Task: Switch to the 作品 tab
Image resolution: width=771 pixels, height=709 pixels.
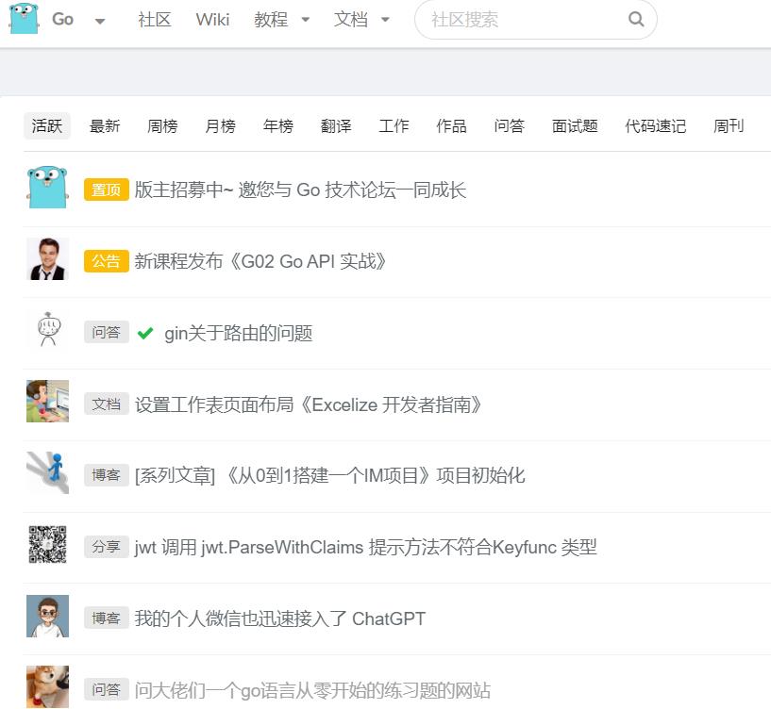Action: click(x=451, y=125)
